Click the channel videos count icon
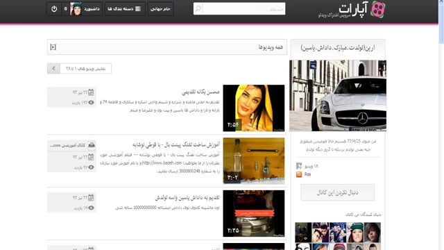 (299, 166)
